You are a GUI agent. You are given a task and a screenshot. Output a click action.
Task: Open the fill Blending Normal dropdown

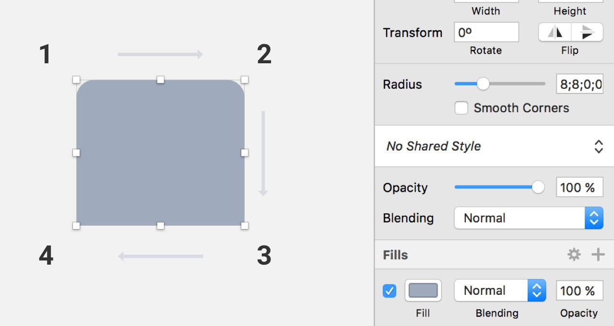coord(499,291)
